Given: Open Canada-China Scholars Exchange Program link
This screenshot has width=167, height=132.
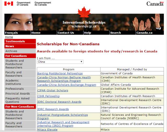Looking at the screenshot, I should 67,85.
